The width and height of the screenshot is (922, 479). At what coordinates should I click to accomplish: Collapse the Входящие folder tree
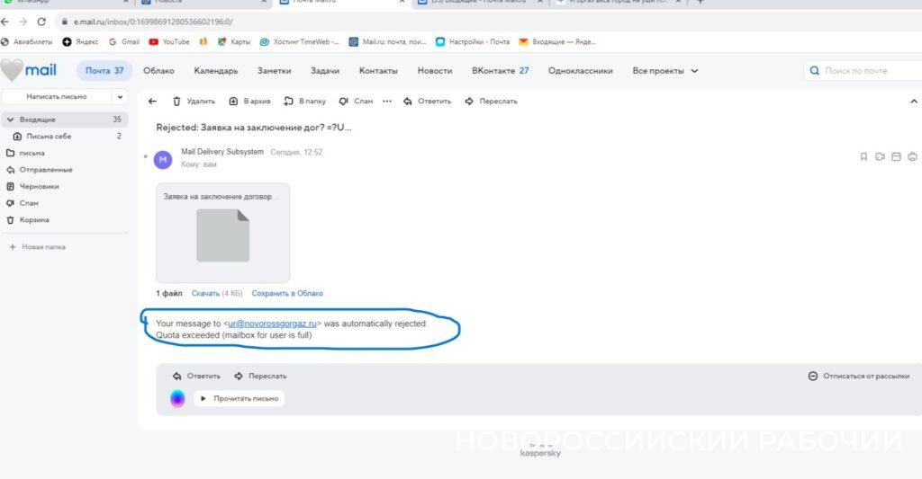click(x=10, y=120)
